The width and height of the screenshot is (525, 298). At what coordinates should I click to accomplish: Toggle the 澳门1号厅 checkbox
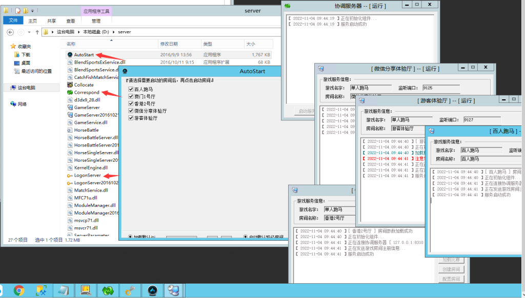131,96
